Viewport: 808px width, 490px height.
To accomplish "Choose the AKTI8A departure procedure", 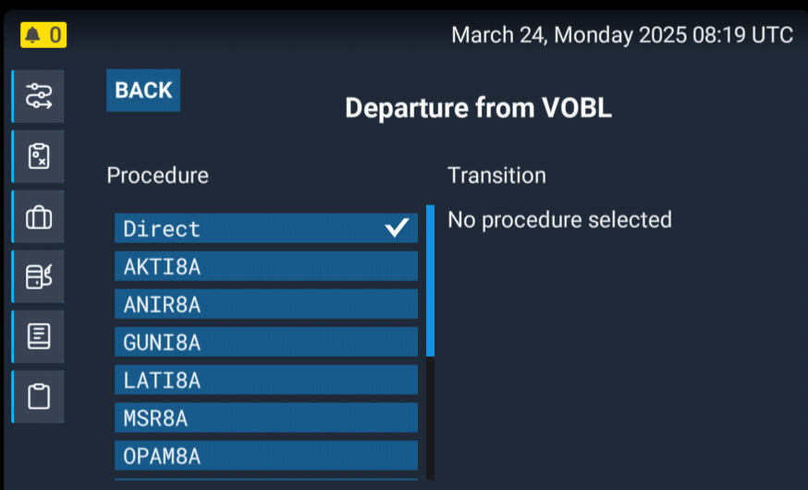I will click(266, 266).
